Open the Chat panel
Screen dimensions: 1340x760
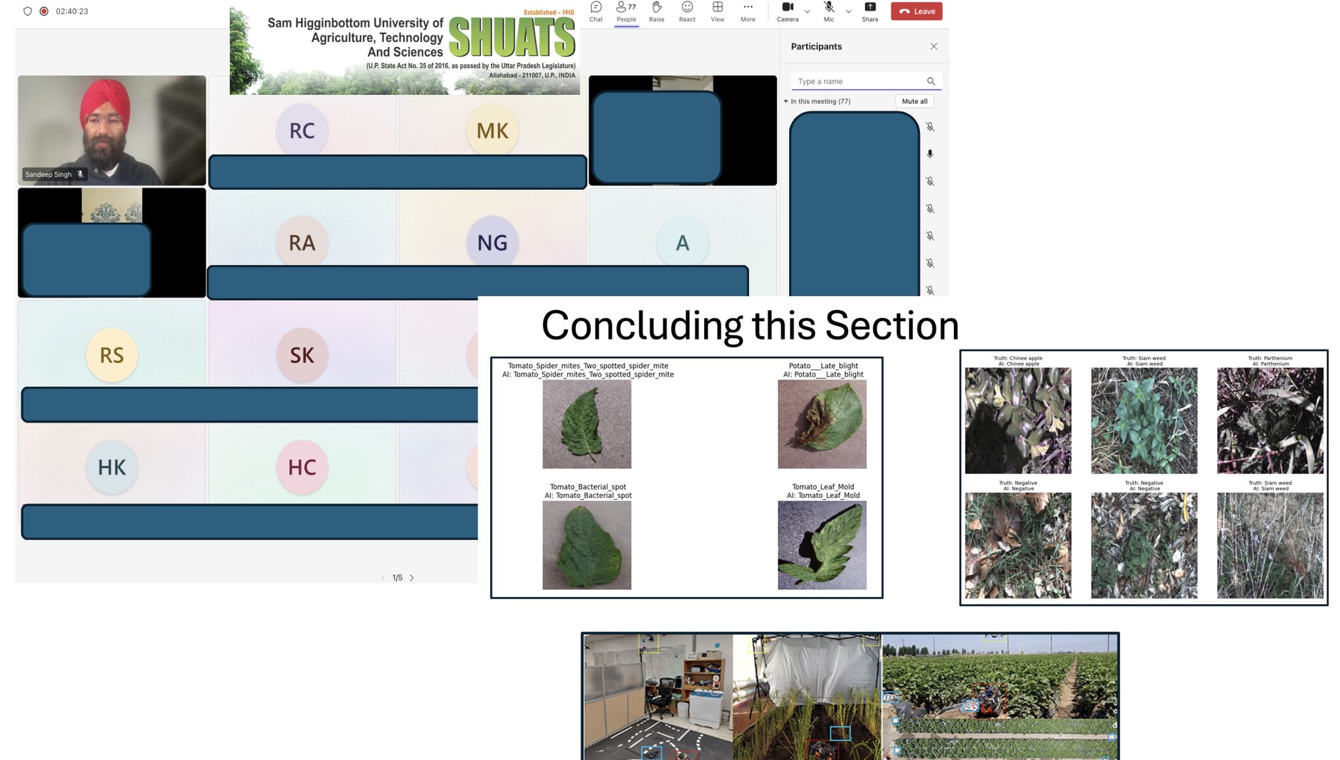coord(595,11)
